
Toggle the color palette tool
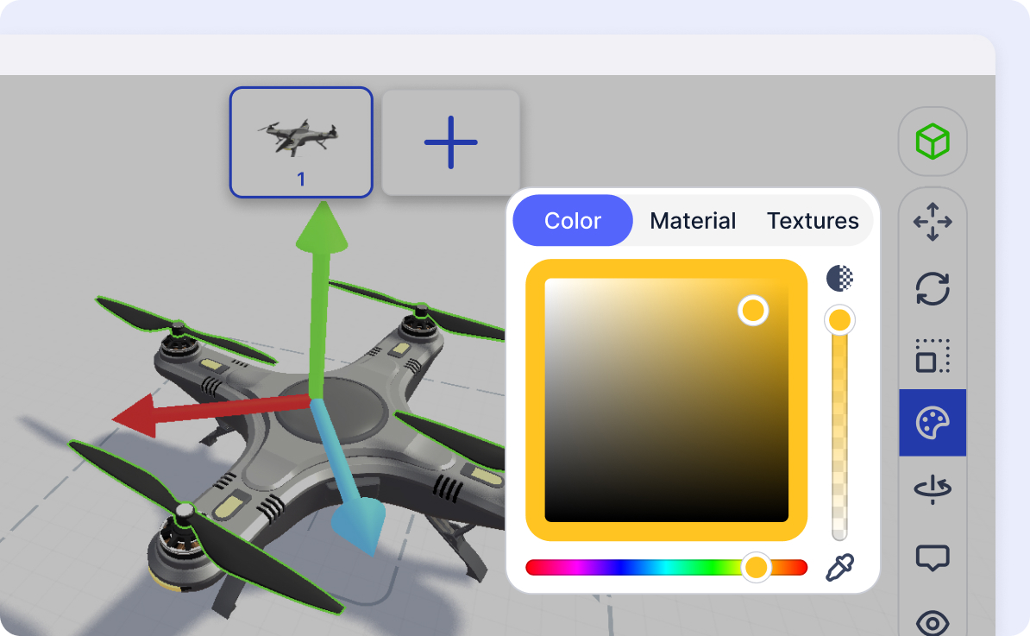(933, 423)
